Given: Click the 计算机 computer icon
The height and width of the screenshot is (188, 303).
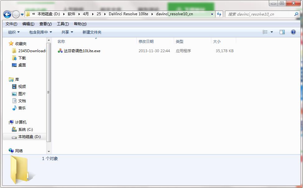Looking at the screenshot, I should 11,122.
